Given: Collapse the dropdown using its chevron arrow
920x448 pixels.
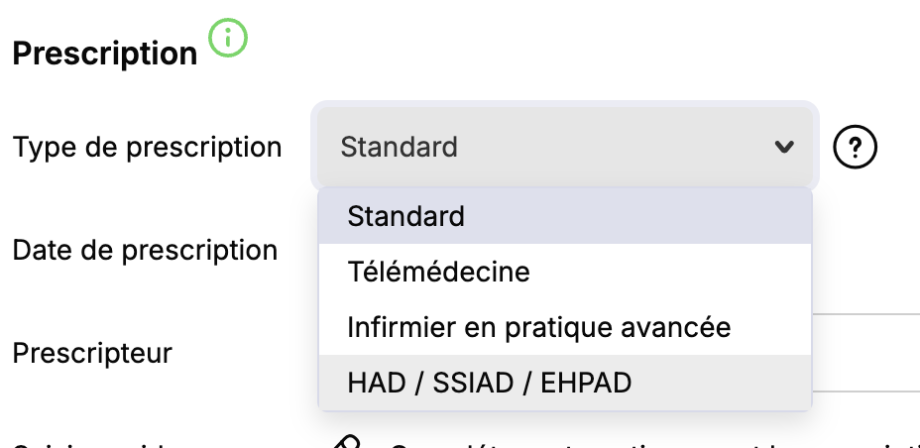Looking at the screenshot, I should [784, 147].
